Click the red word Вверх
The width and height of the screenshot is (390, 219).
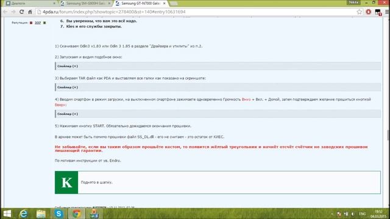tap(60, 105)
